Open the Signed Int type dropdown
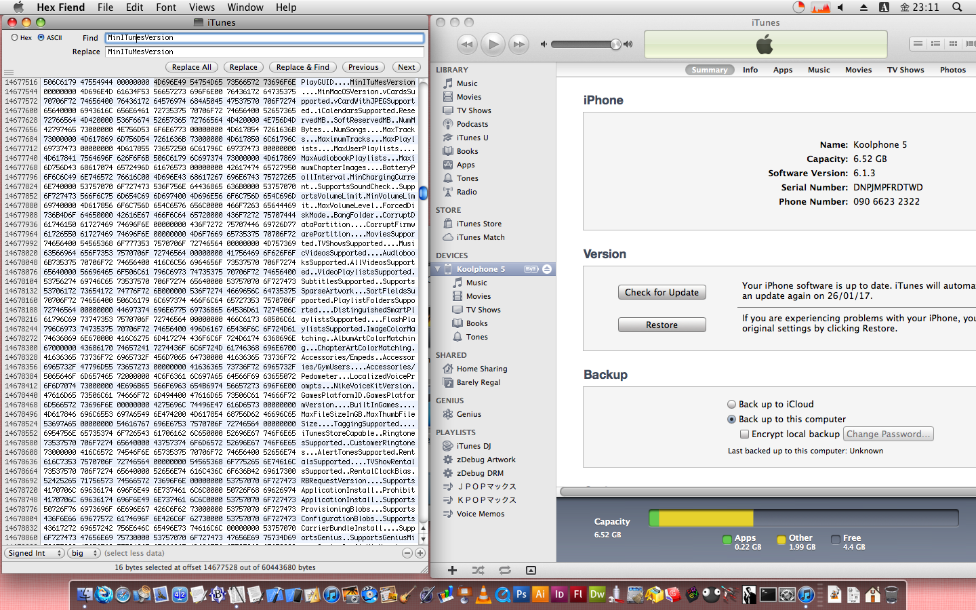976x610 pixels. click(x=35, y=553)
